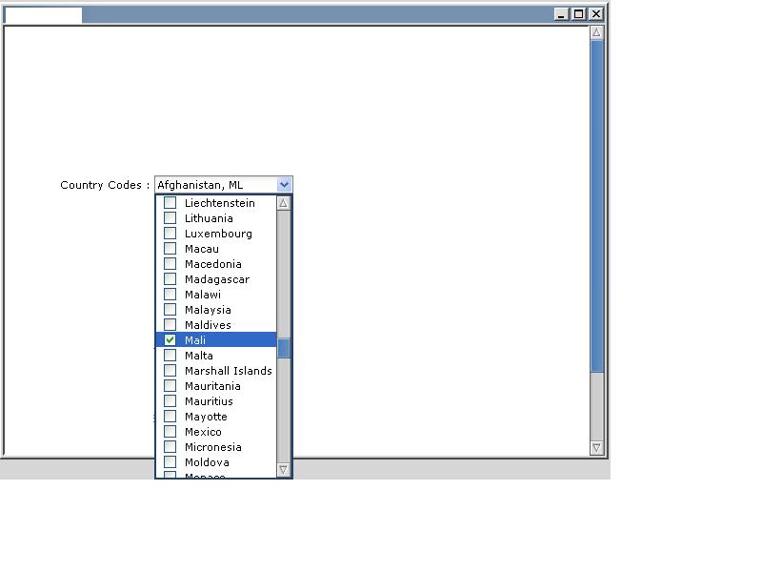Viewport: 762px width, 572px height.
Task: Click the window's scroll up arrow
Action: [x=597, y=32]
